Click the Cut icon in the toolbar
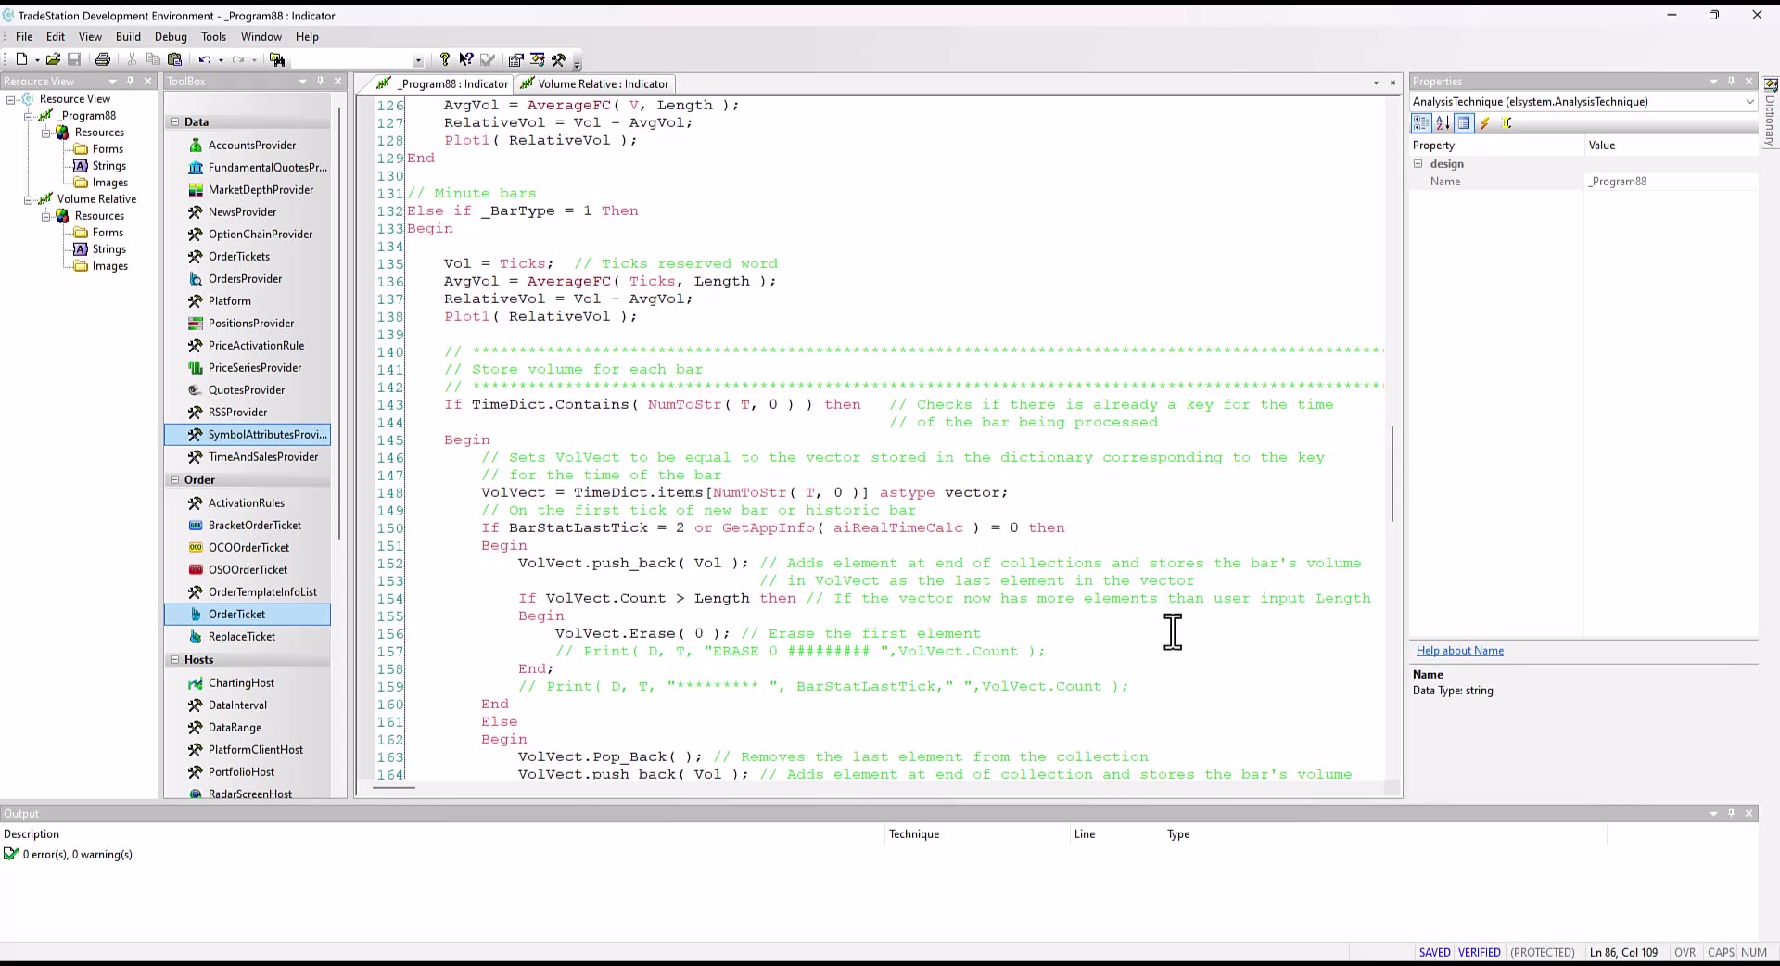 pyautogui.click(x=132, y=59)
